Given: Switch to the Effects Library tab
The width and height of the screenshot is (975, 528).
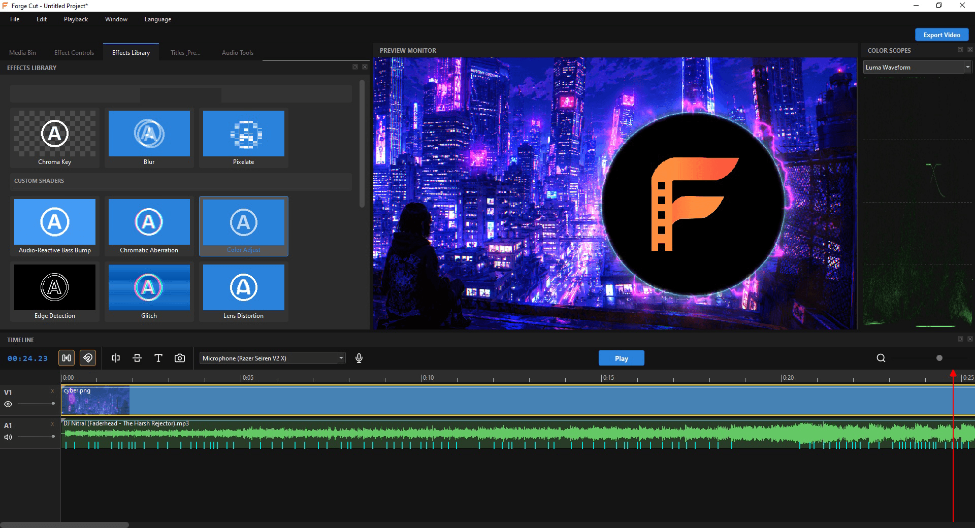Looking at the screenshot, I should pos(131,52).
